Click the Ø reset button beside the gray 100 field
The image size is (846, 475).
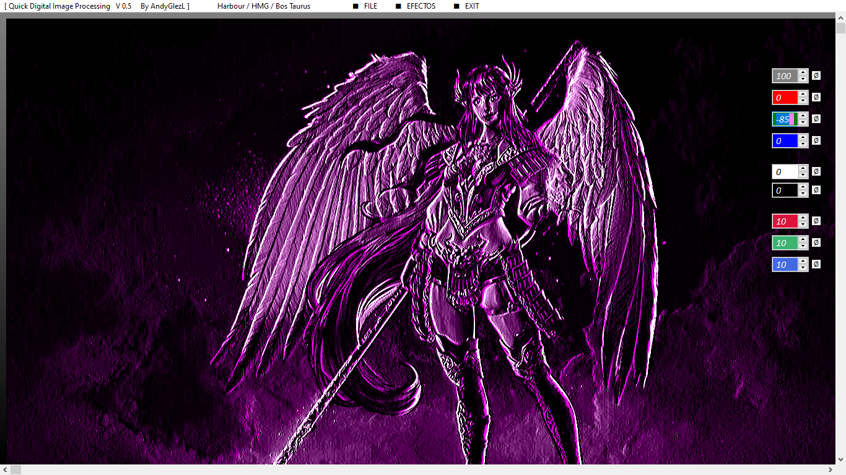coord(816,75)
